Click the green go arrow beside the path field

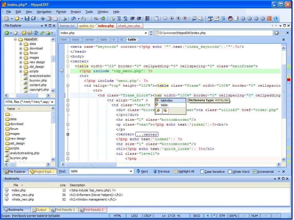pyautogui.click(x=276, y=33)
